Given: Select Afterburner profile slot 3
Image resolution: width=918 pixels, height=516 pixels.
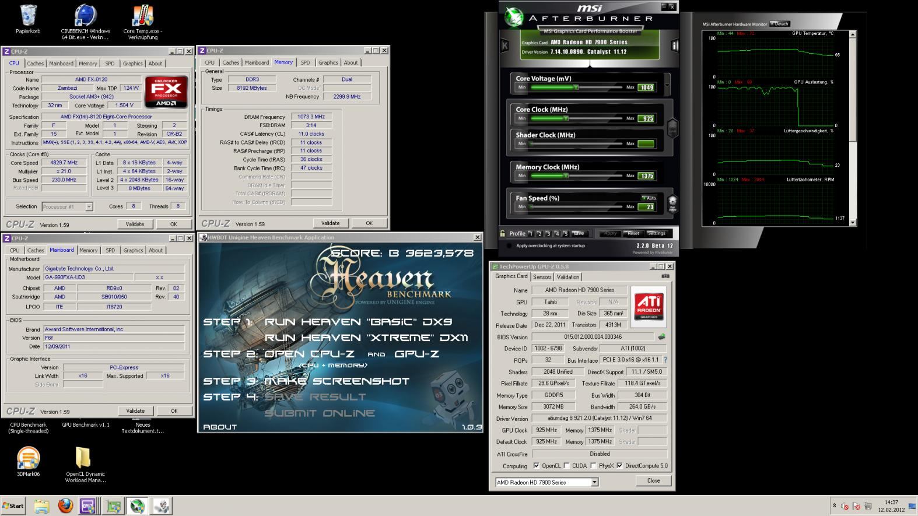Looking at the screenshot, I should pos(549,233).
